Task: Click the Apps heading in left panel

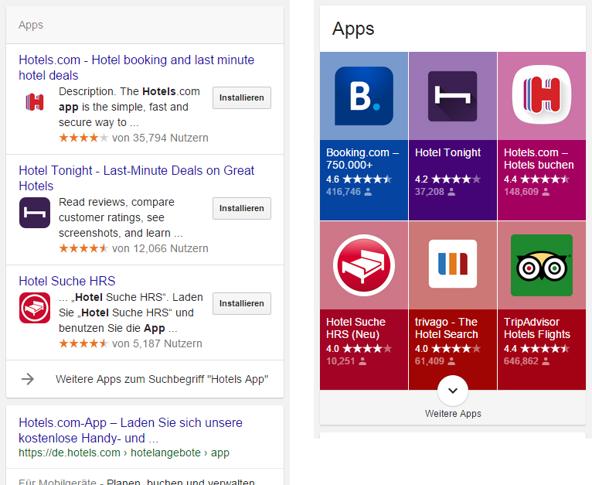Action: (x=31, y=25)
